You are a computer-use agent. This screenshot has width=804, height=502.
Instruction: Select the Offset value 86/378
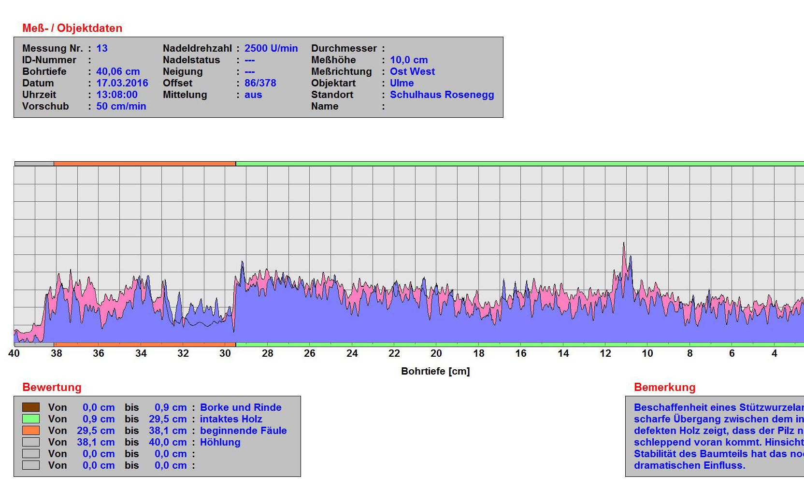[260, 83]
